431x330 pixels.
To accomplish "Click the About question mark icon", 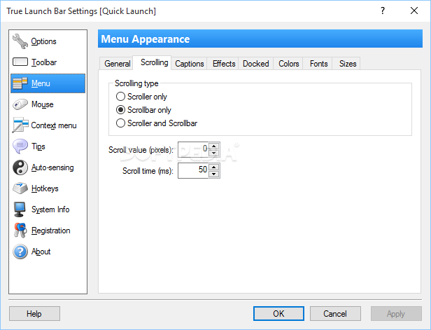I will click(x=20, y=252).
